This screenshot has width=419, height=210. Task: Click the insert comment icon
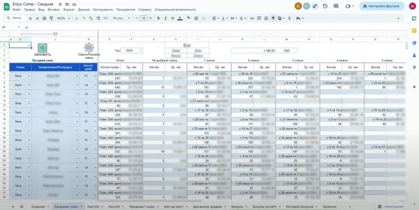[259, 18]
